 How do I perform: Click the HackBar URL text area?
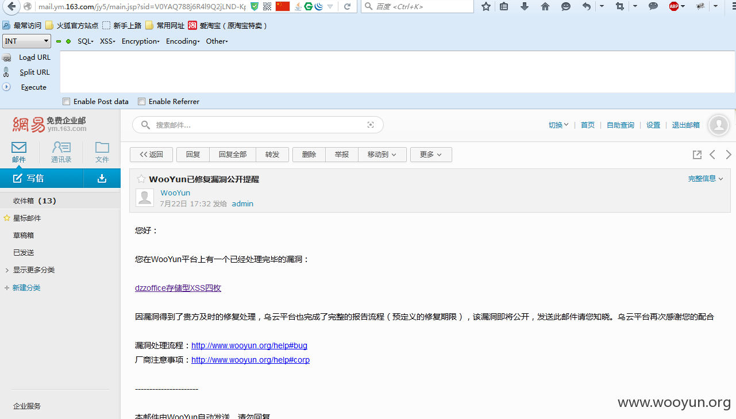(x=398, y=71)
